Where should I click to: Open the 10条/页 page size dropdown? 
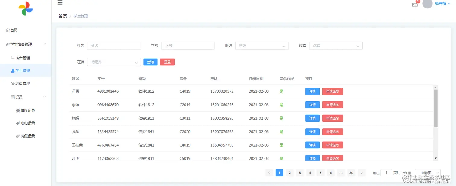tap(428, 173)
